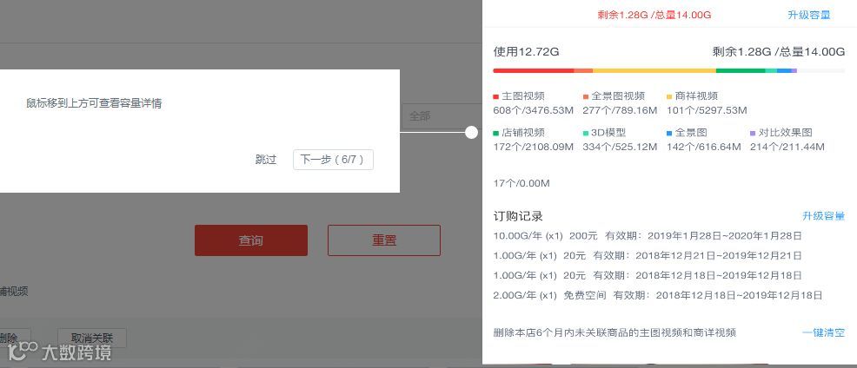Click the value 608个/3476.53M
The image size is (857, 368).
(x=534, y=110)
